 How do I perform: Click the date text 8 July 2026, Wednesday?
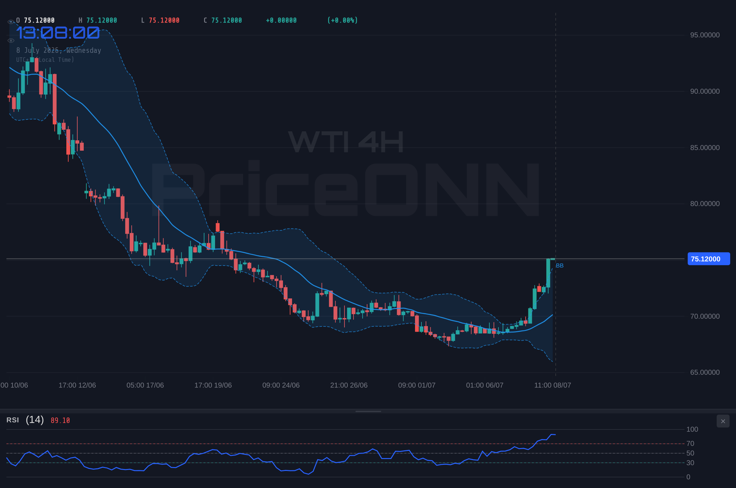coord(59,50)
